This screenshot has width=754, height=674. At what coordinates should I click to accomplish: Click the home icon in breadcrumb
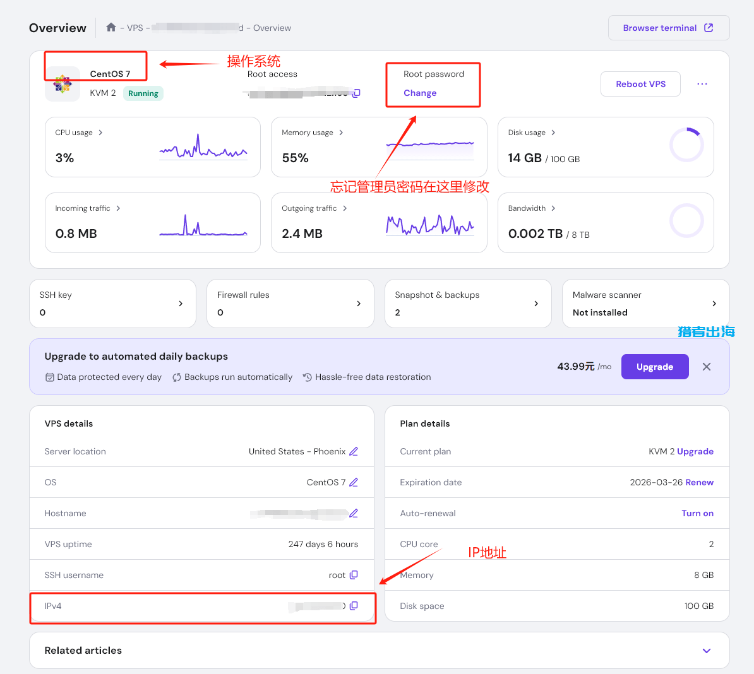(111, 27)
